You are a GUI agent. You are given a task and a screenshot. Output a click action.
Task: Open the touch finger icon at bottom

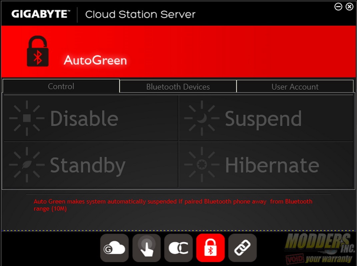coord(146,248)
